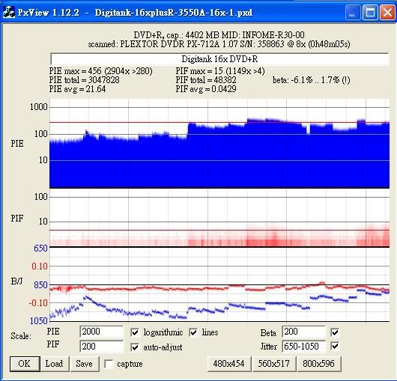This screenshot has width=397, height=381.
Task: Maximize the PxView window
Action: [370, 13]
